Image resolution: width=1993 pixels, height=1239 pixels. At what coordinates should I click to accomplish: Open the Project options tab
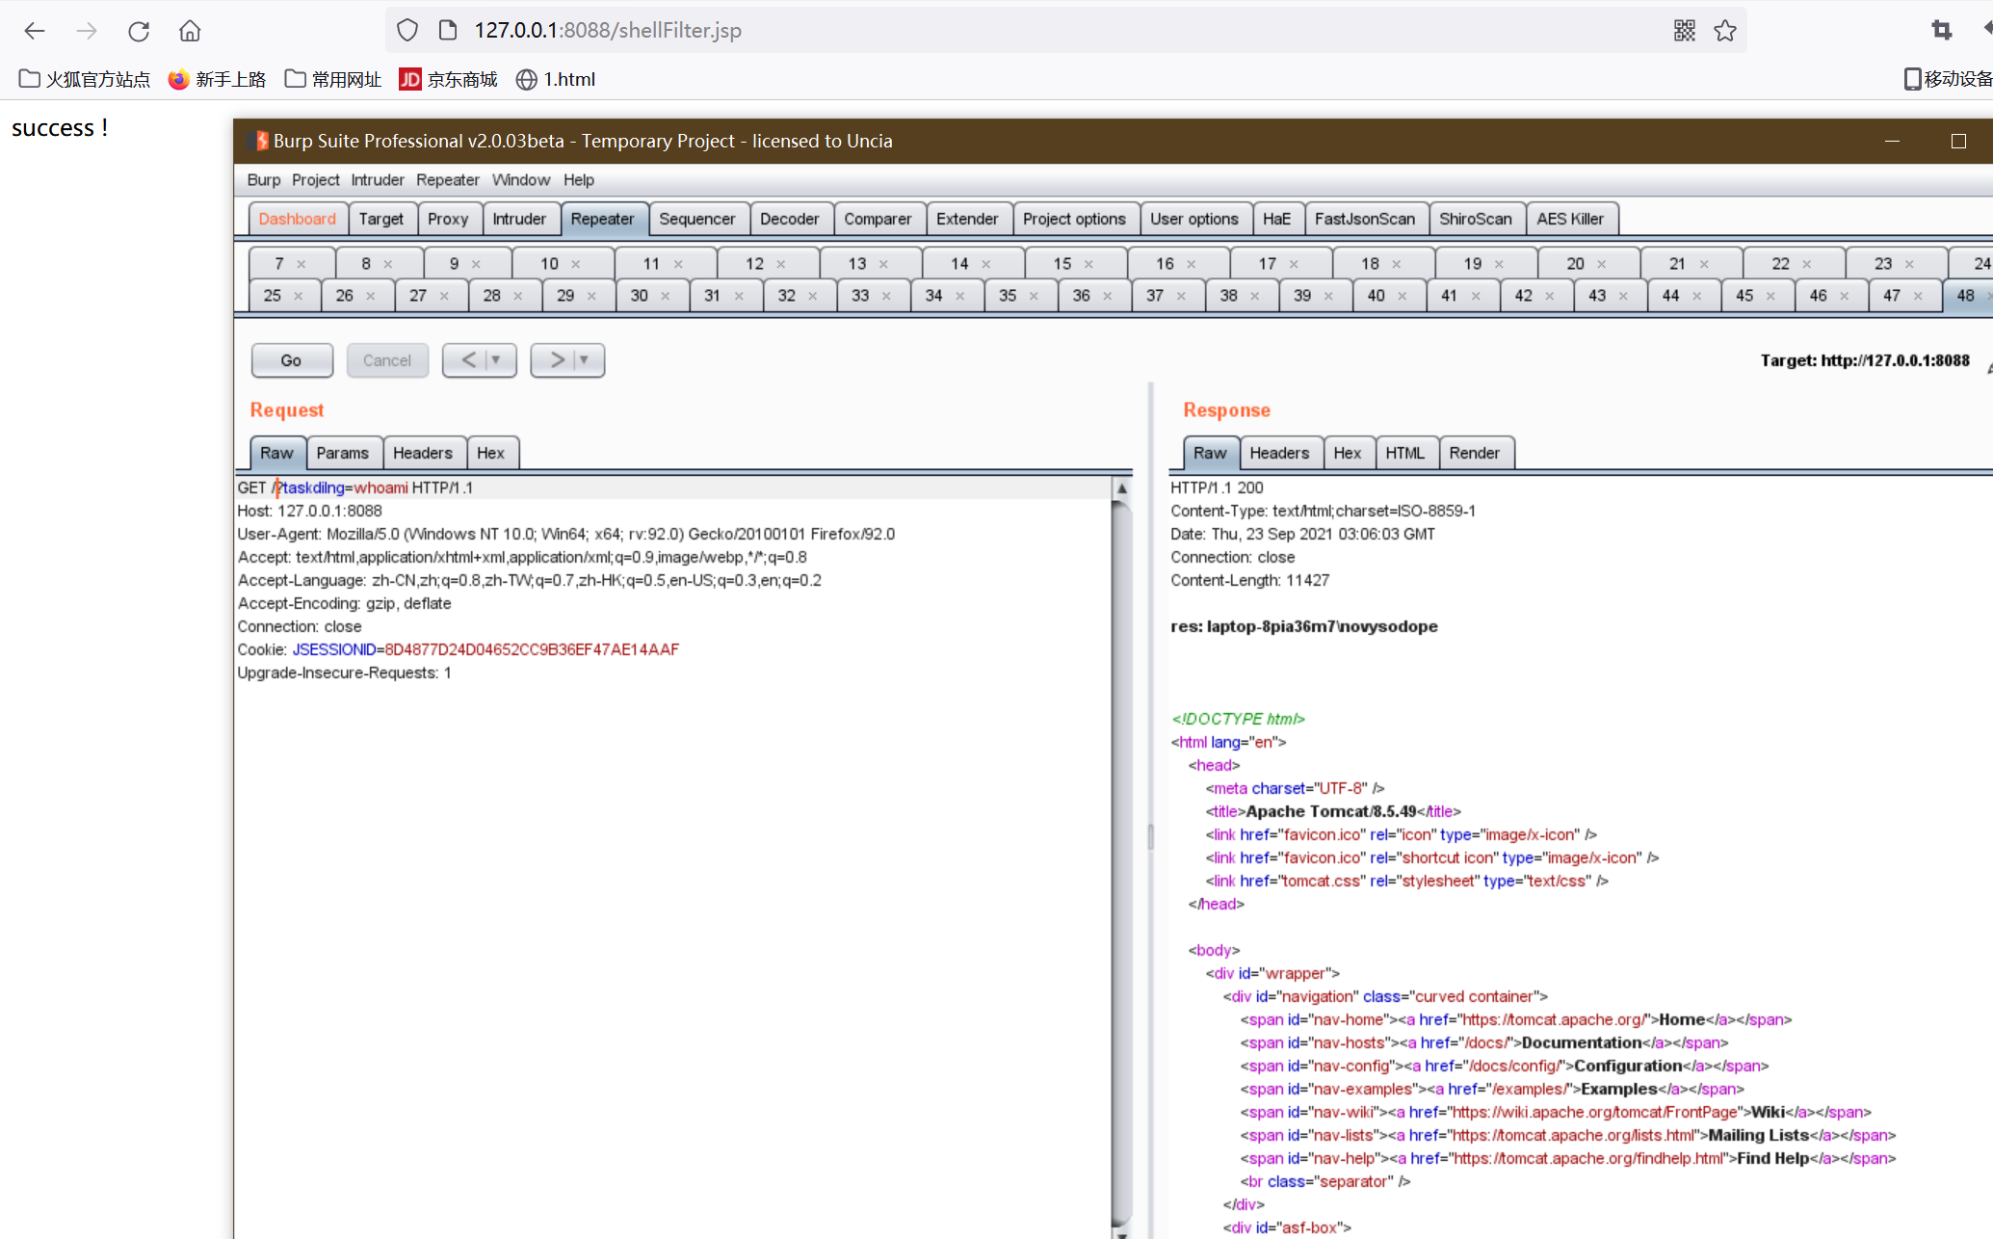point(1074,219)
